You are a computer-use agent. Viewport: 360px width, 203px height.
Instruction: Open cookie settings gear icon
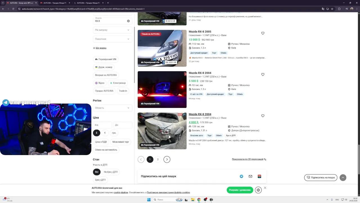(258, 190)
